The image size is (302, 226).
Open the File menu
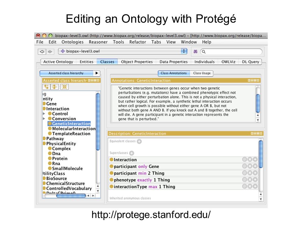[x=40, y=42]
